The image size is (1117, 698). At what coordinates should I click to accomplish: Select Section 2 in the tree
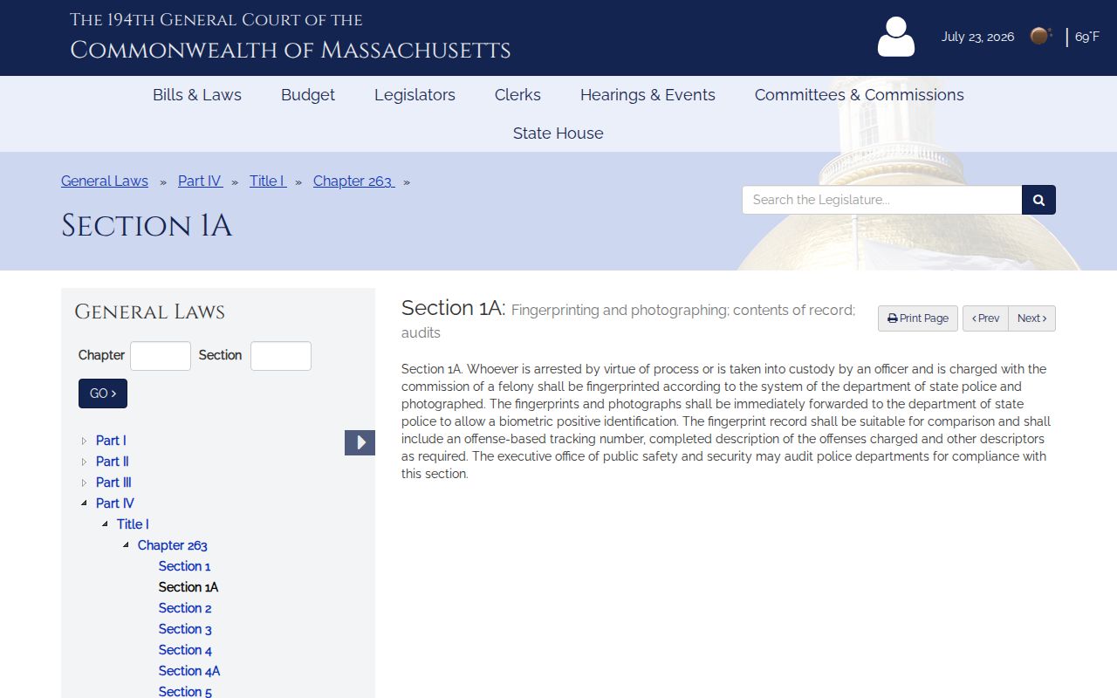(x=185, y=608)
